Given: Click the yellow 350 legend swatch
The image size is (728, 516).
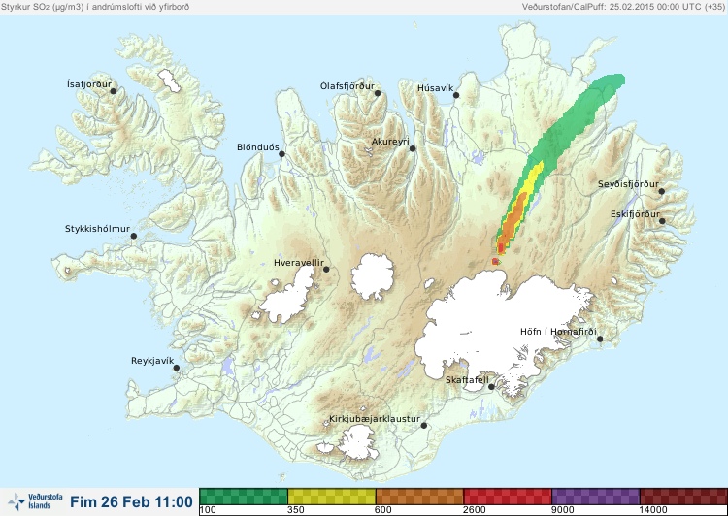Looking at the screenshot, I should coord(332,496).
